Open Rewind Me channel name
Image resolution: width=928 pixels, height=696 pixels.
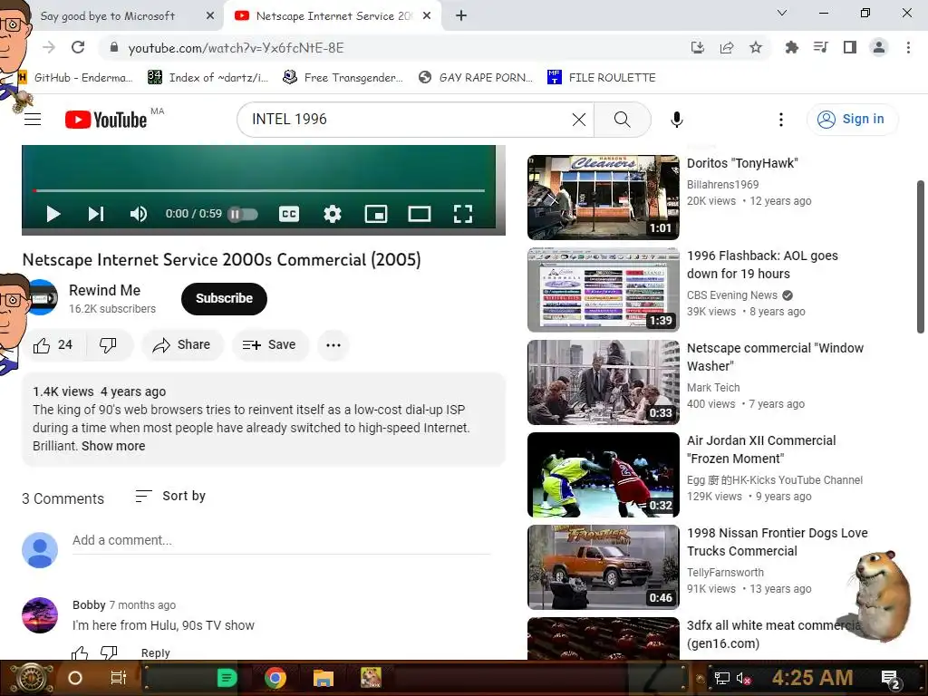click(x=105, y=291)
